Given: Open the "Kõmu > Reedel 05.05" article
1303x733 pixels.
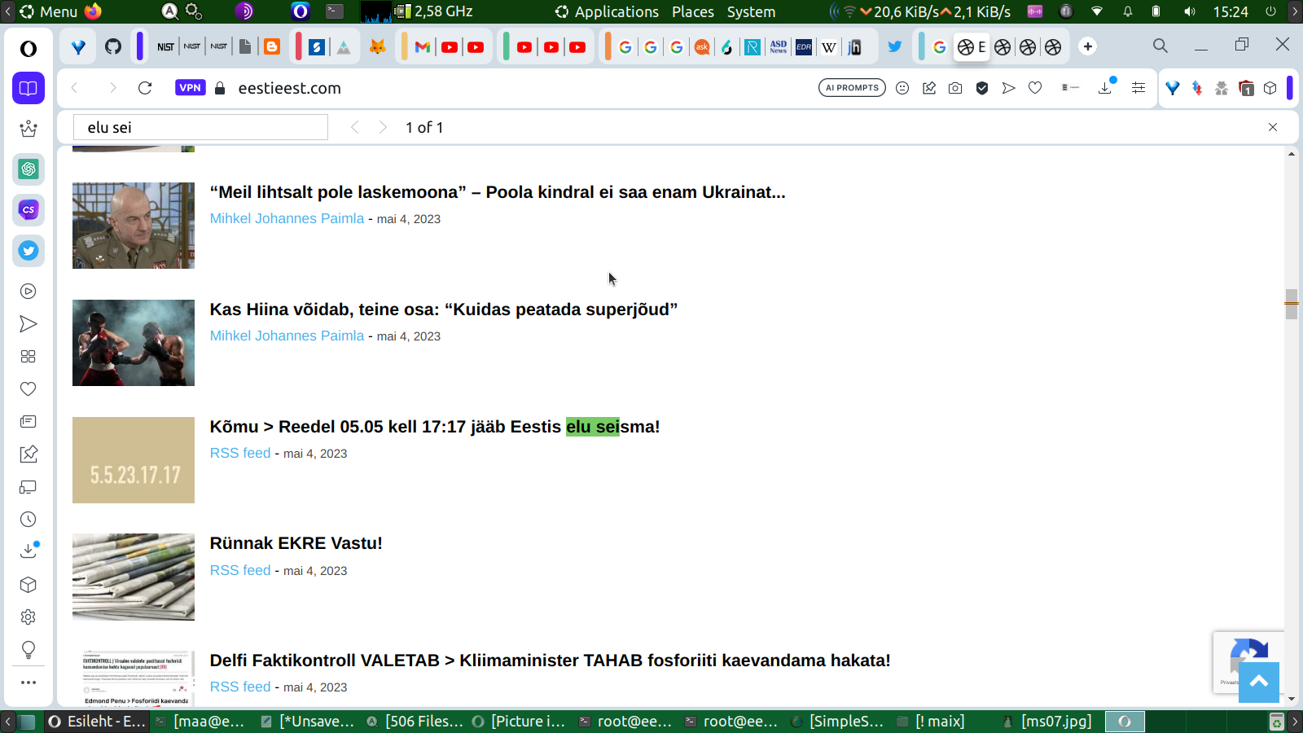Looking at the screenshot, I should click(435, 427).
